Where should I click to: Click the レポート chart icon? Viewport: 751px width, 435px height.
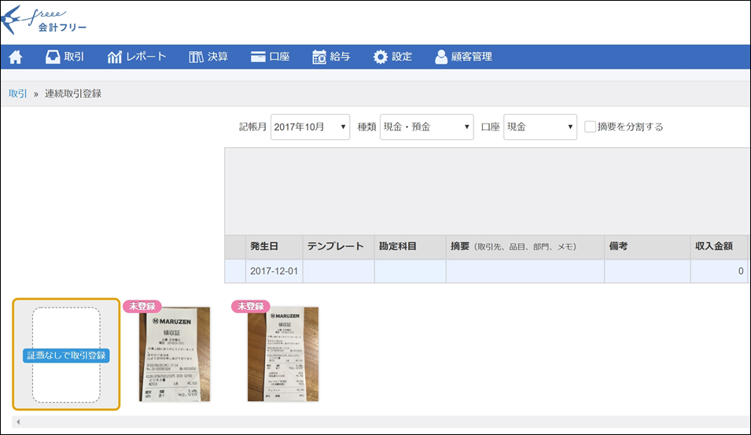(115, 57)
